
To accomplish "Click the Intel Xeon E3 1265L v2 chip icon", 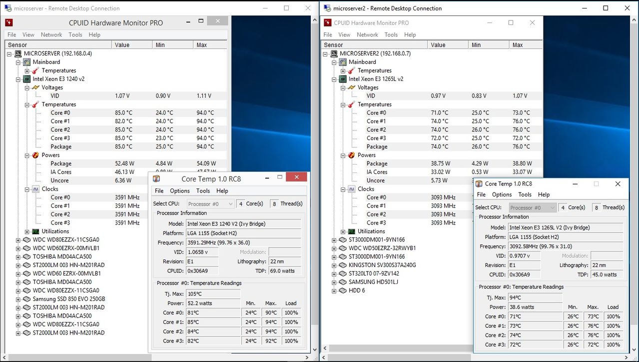I will (x=343, y=79).
